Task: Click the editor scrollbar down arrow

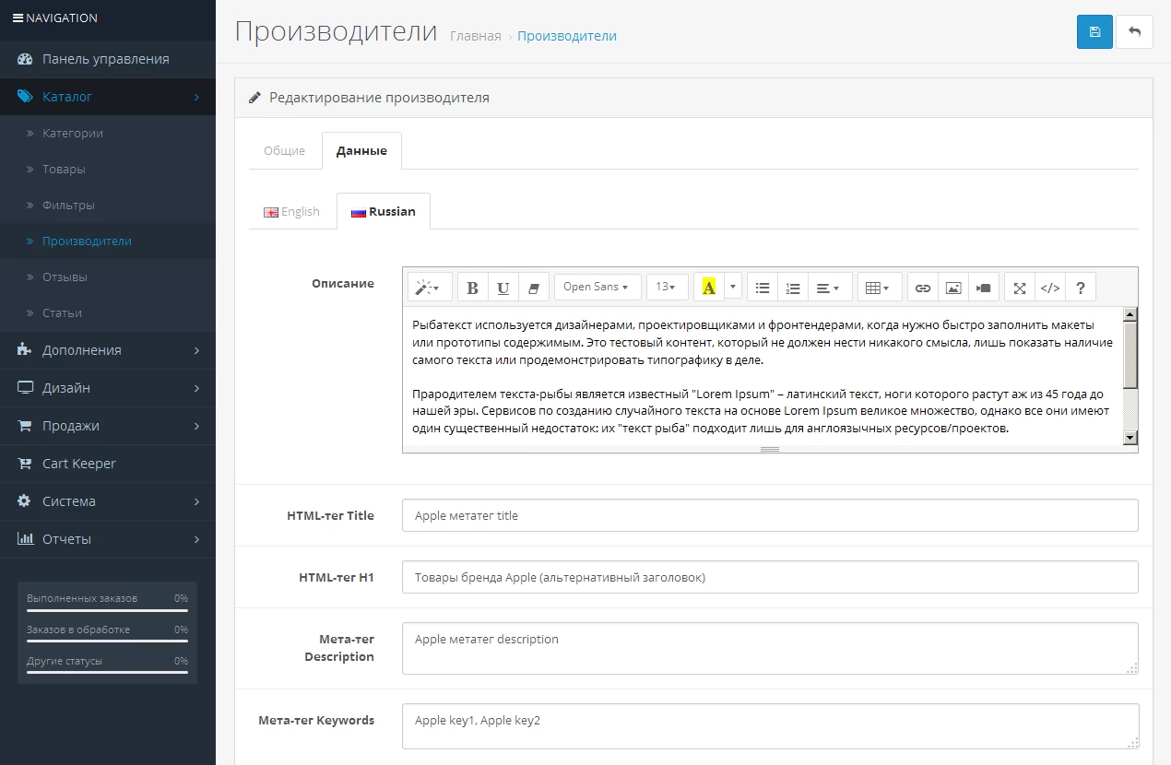Action: pos(1130,438)
